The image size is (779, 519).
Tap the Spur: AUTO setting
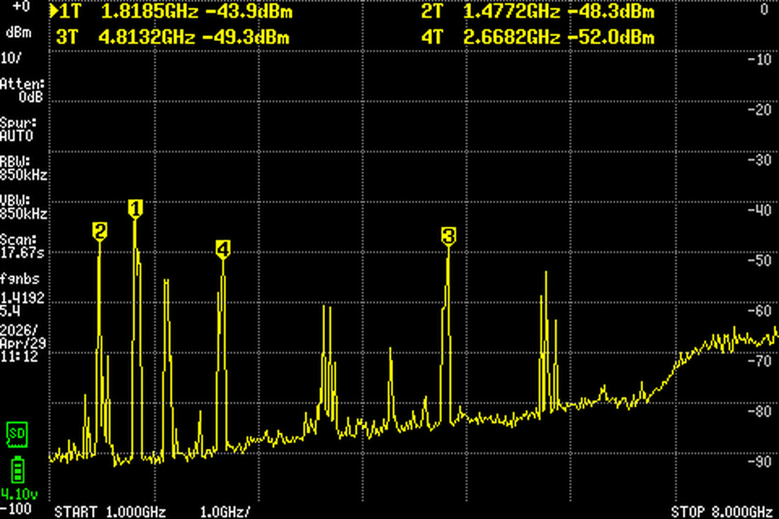(x=18, y=129)
